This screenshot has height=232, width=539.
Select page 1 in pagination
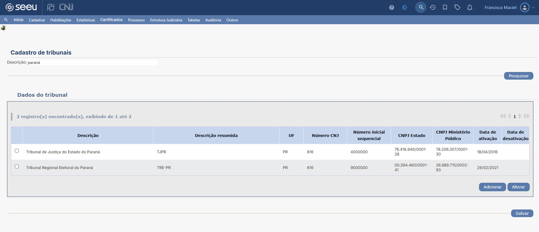point(515,116)
